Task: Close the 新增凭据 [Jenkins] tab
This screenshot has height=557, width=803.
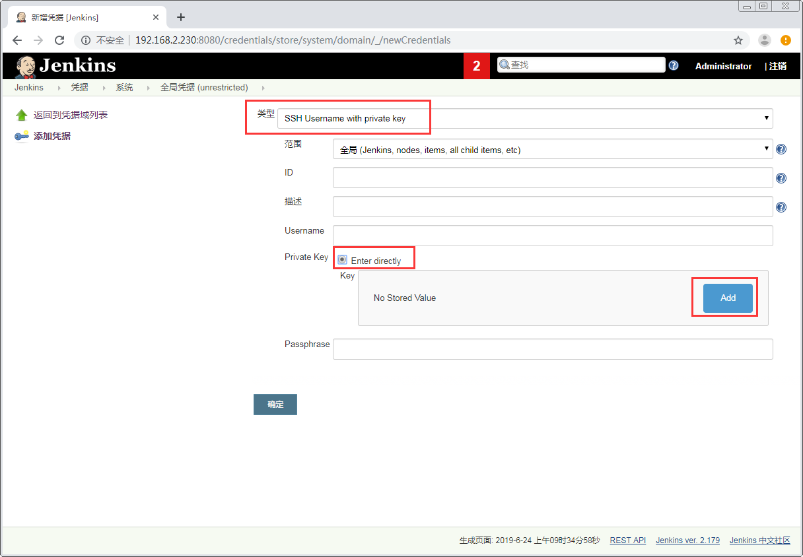Action: [x=156, y=17]
